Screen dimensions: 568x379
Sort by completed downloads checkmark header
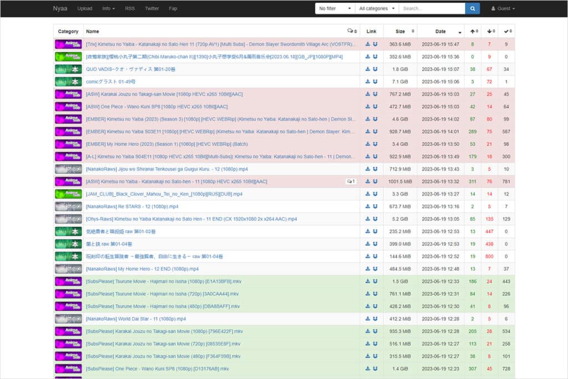click(507, 32)
